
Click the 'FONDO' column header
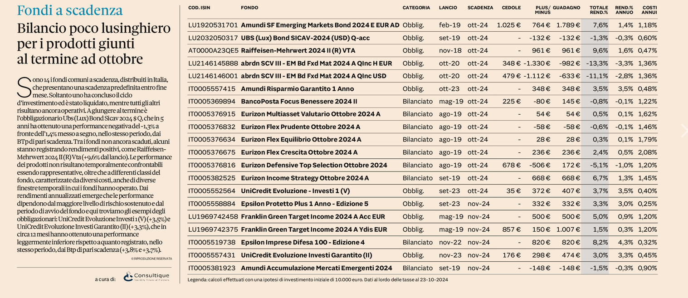pyautogui.click(x=249, y=8)
